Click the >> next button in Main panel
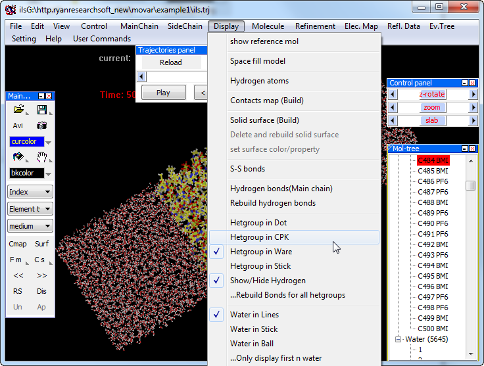The width and height of the screenshot is (484, 366). click(x=41, y=276)
